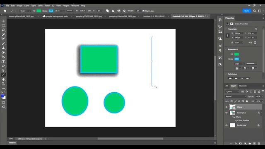265x149 pixels.
Task: Open stroke width dropdown in options bar
Action: (64, 11)
